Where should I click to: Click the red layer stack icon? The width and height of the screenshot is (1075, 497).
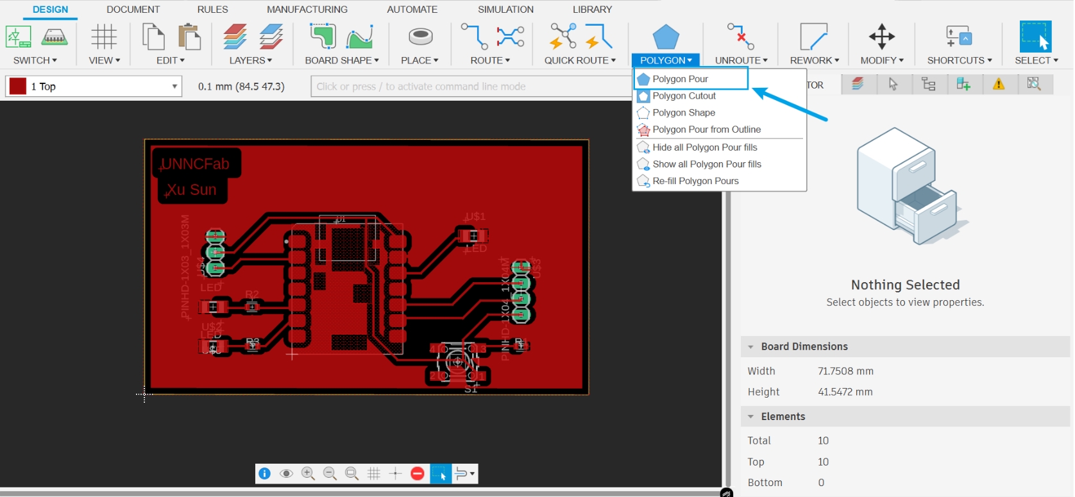click(x=235, y=37)
